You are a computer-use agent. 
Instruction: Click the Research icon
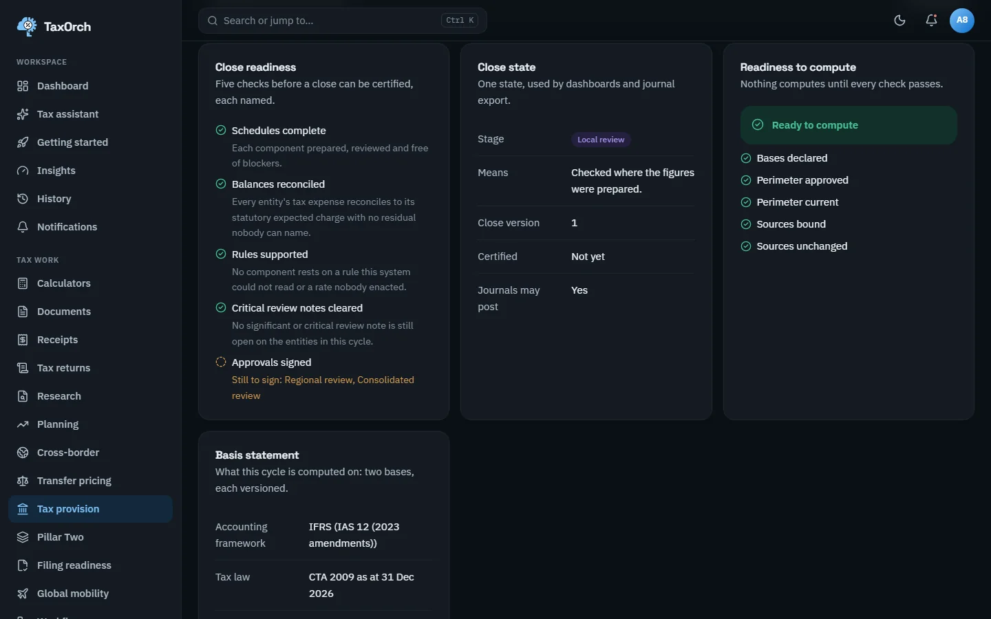(x=23, y=396)
